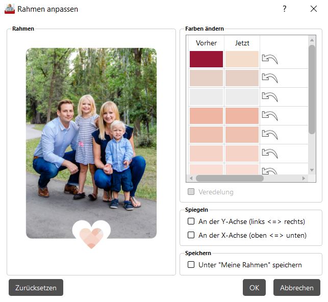Image resolution: width=328 pixels, height=302 pixels.
Task: Click the scroll left arrow of the color list
Action: (x=191, y=178)
